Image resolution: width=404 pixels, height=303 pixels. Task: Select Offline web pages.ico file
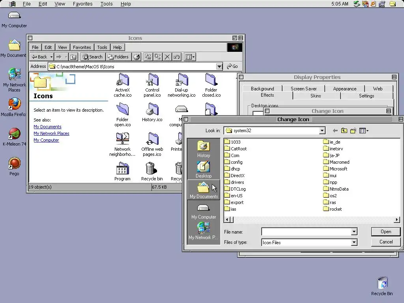coord(152,144)
